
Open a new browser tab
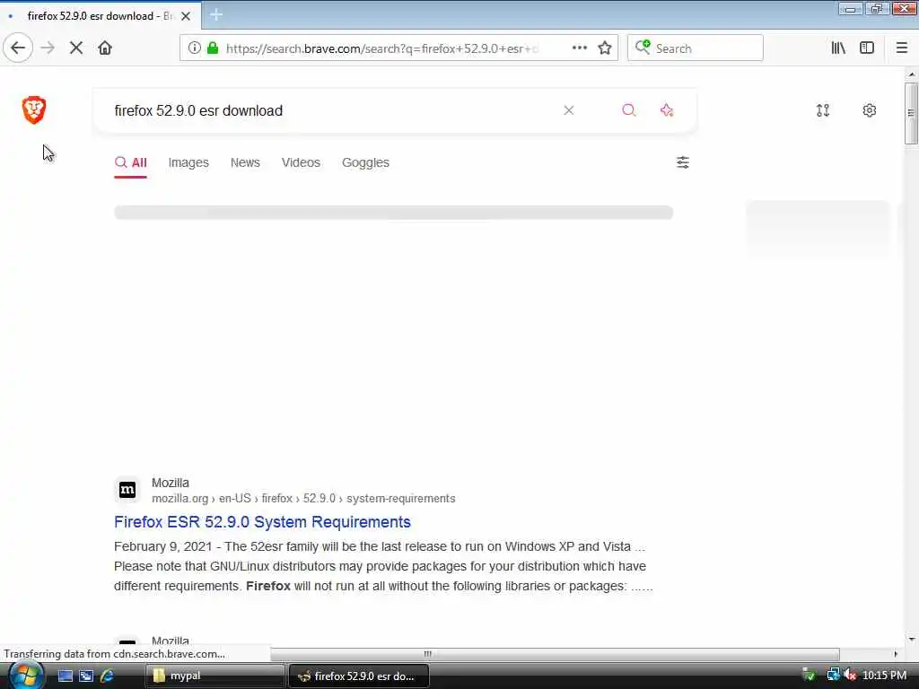[216, 15]
